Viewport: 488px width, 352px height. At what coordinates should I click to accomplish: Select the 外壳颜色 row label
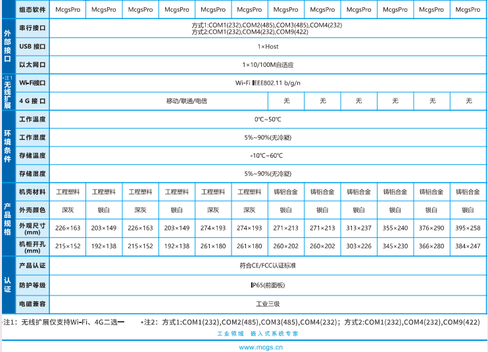pyautogui.click(x=32, y=210)
